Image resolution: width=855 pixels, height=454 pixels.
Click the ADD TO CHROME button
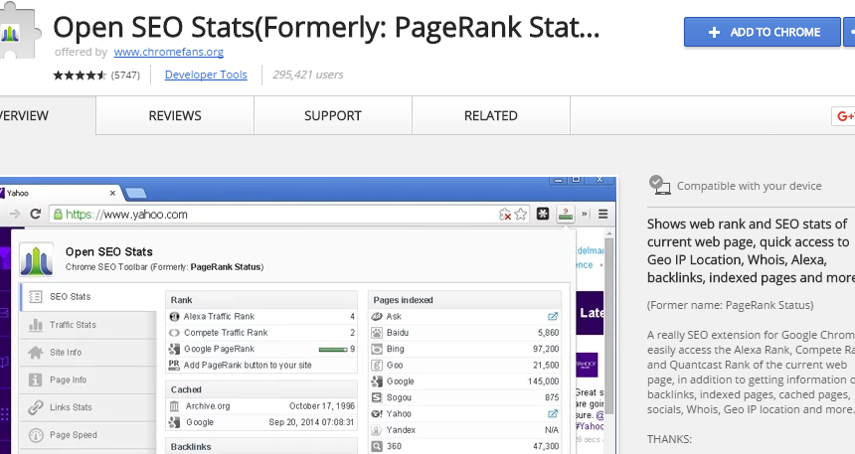point(763,32)
